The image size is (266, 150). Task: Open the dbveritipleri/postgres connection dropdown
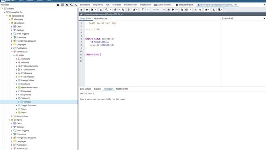coord(103,14)
